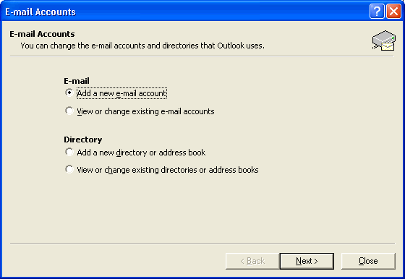Click the question mark Help icon in title bar
Image resolution: width=405 pixels, height=279 pixels.
coord(377,12)
